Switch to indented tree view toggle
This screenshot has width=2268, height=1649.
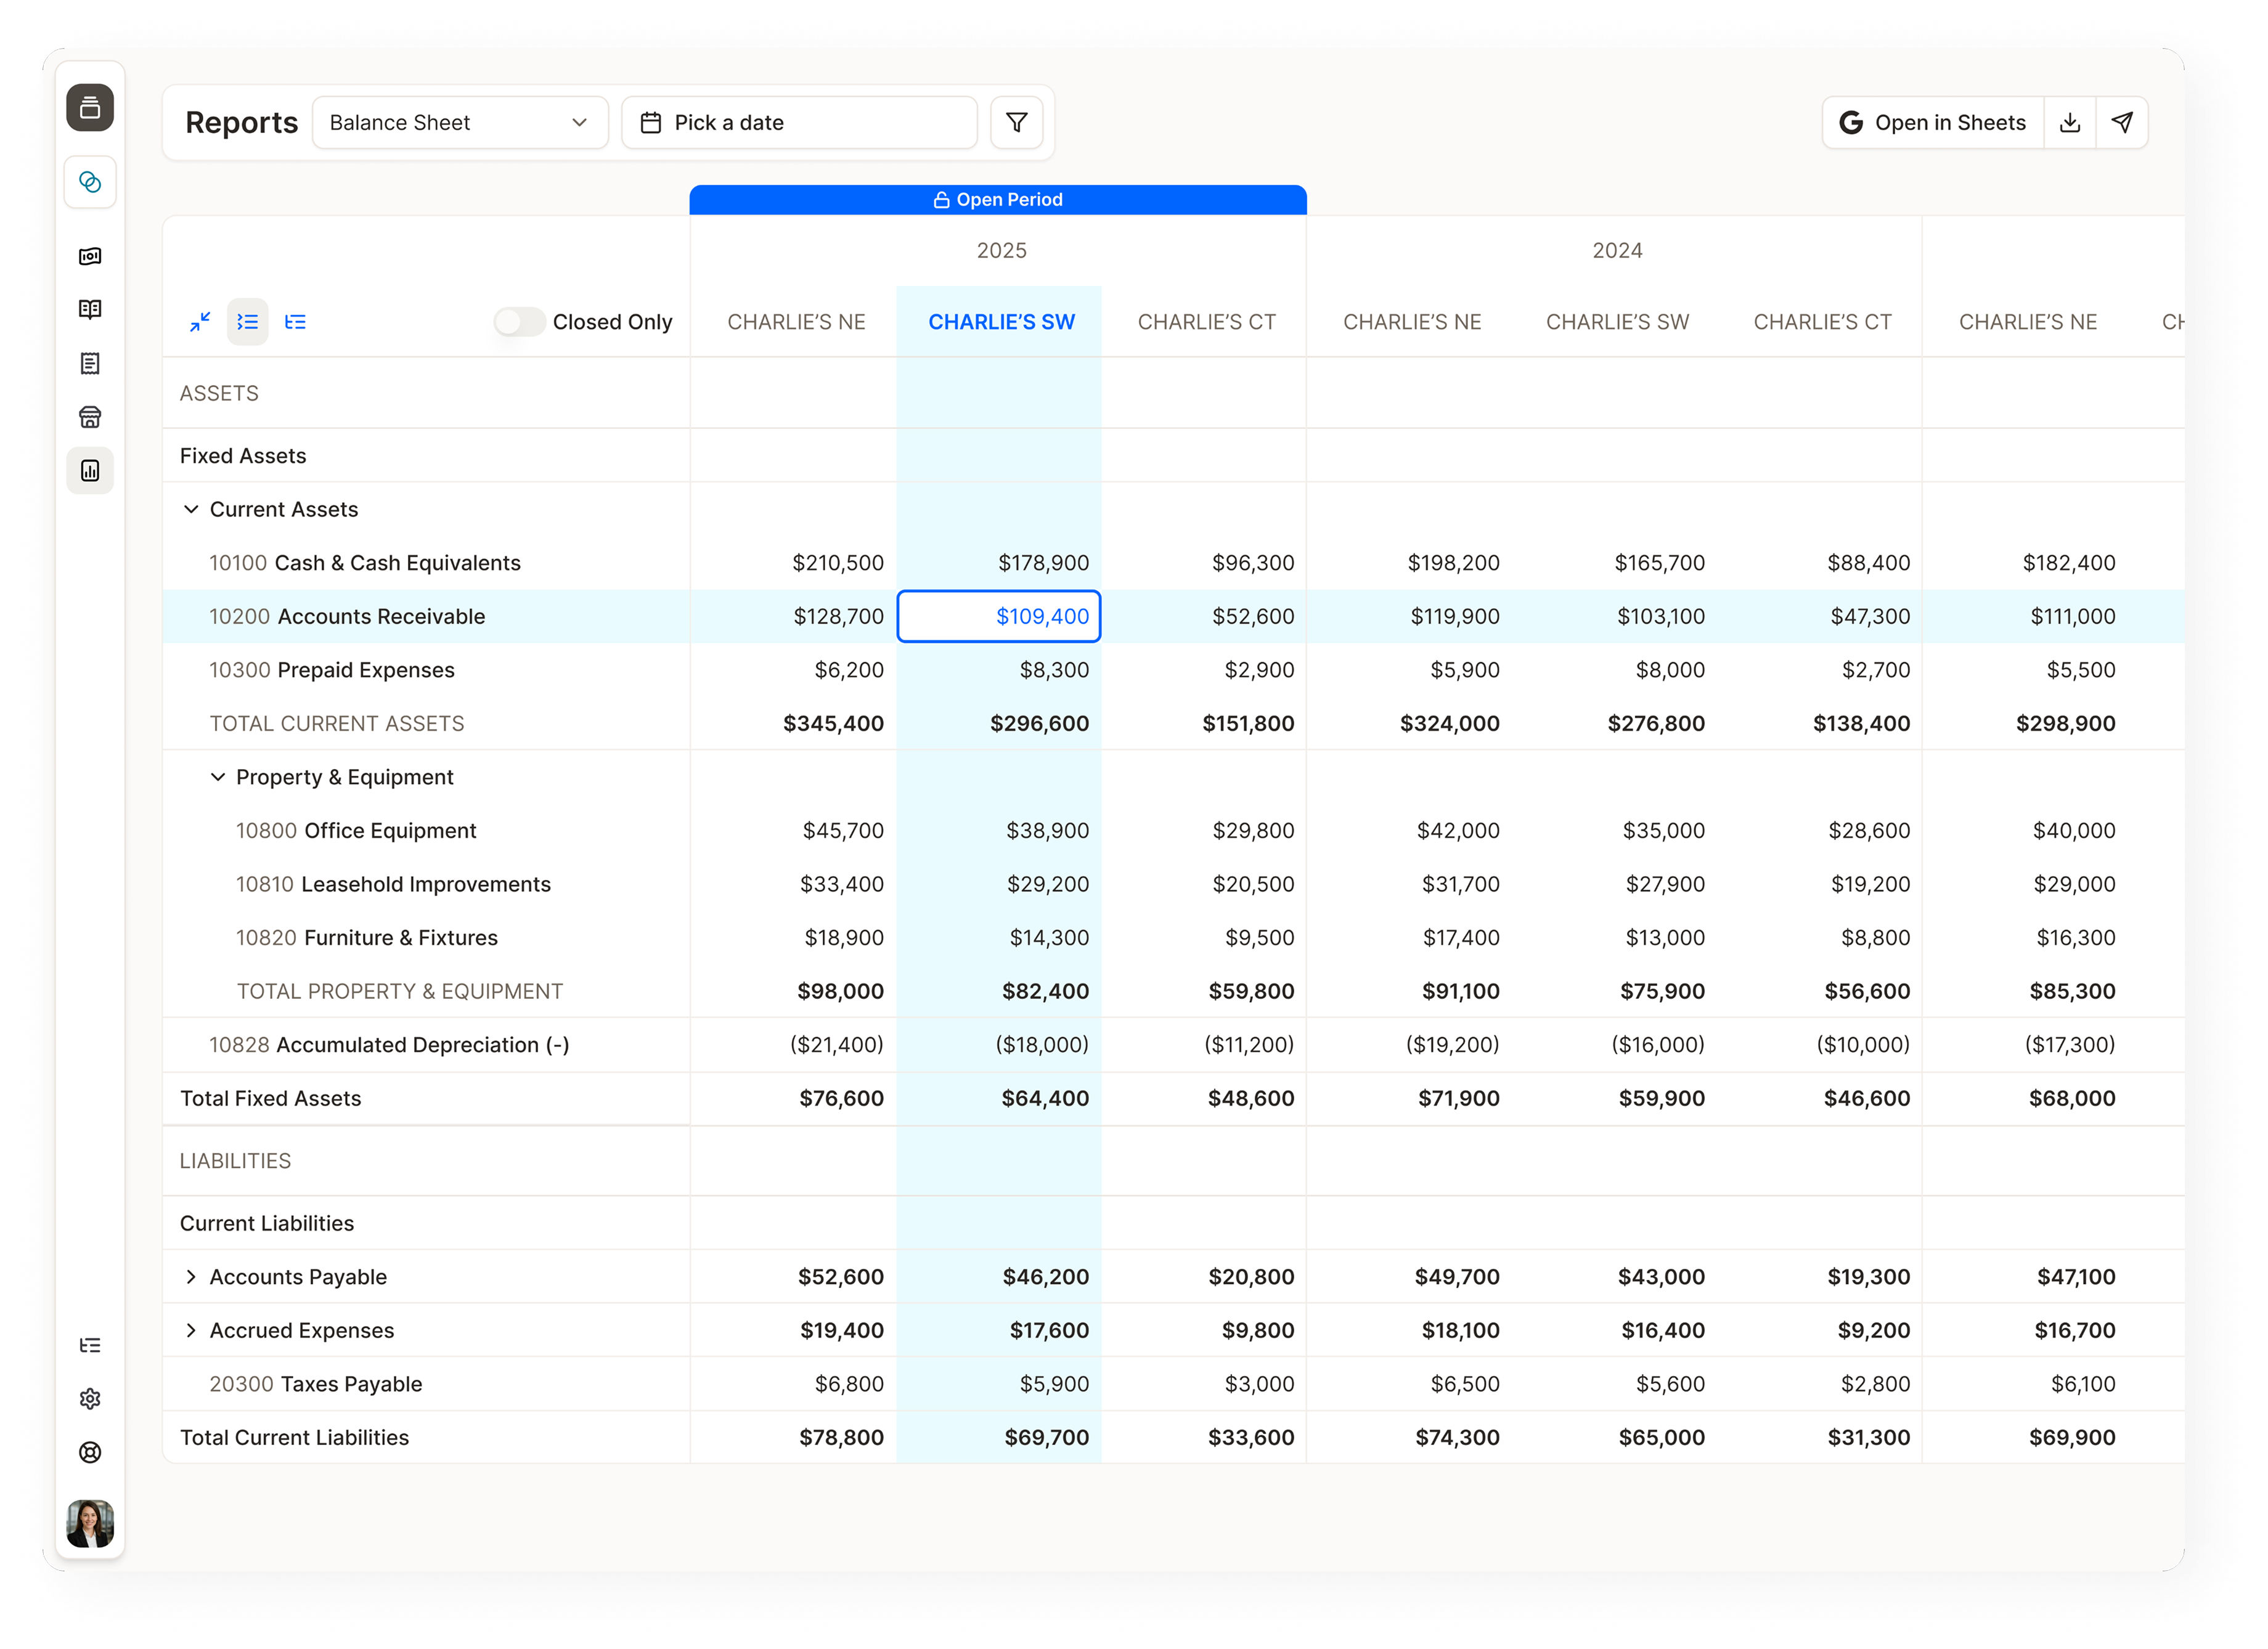(295, 322)
